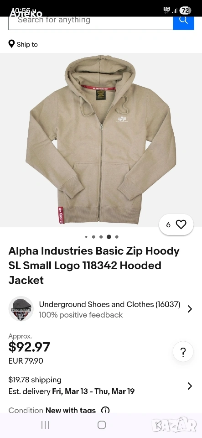The height and width of the screenshot is (438, 202).
Task: Click the Ship to location pin icon
Action: point(11,44)
